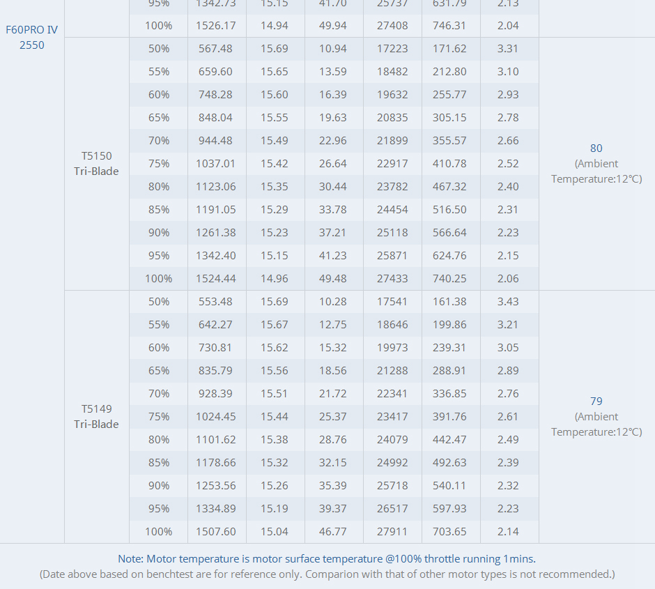Click the power value 703.65
Viewport: 655px width, 589px height.
coord(450,532)
